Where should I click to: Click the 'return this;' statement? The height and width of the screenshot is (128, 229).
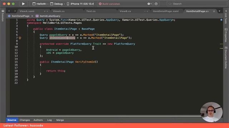pos(56,71)
